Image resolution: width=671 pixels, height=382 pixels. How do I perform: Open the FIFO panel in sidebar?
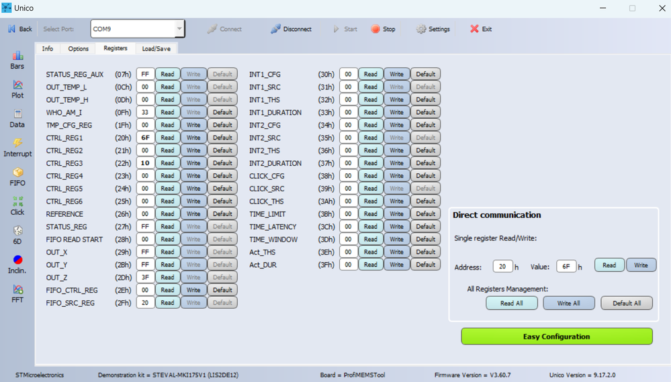[x=17, y=177]
